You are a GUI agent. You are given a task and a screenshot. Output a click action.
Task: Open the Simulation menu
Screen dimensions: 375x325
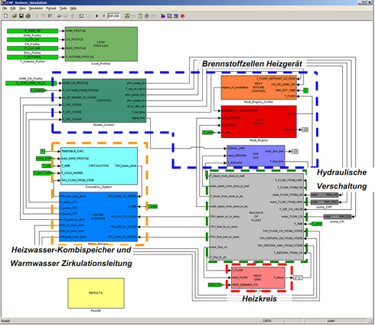click(36, 8)
